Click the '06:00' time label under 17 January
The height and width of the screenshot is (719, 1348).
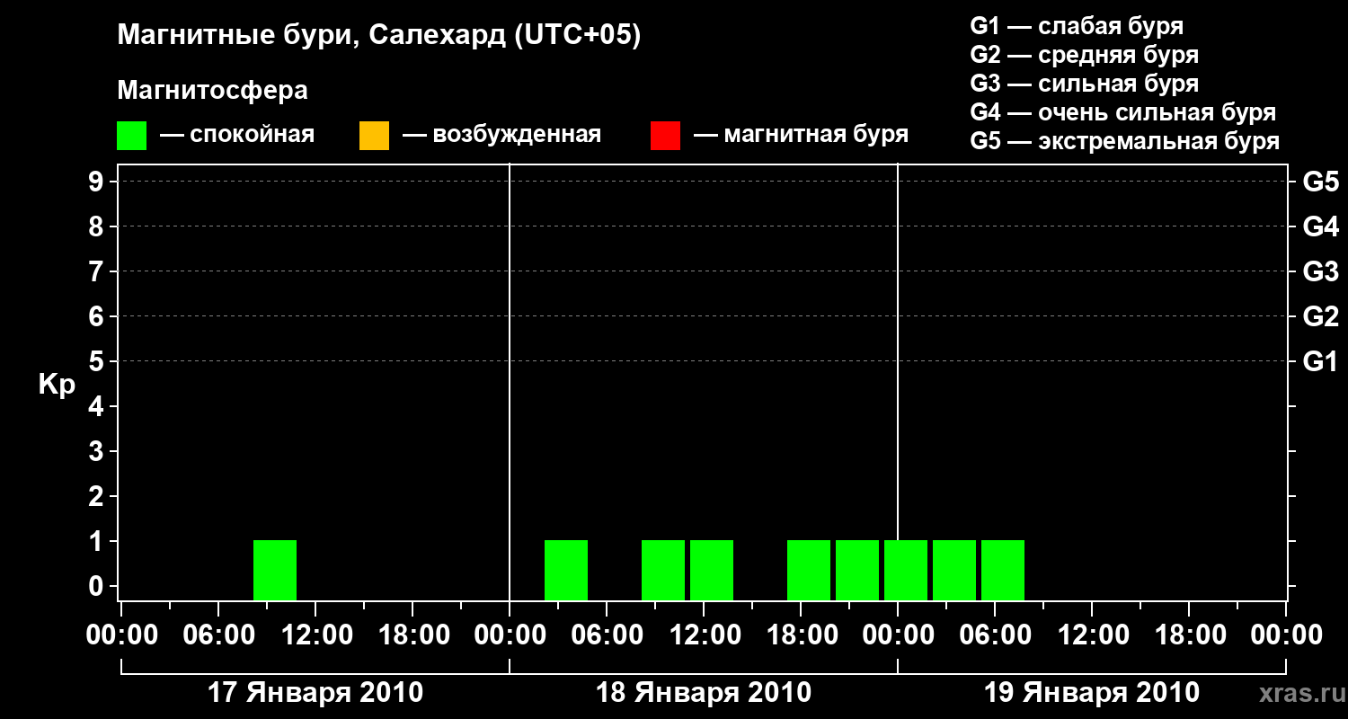tap(218, 635)
